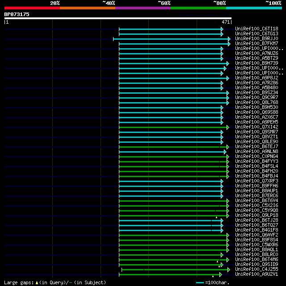Select the UniRef100_B9FFH6 label
Screen dimensions: 286x286
257,186
